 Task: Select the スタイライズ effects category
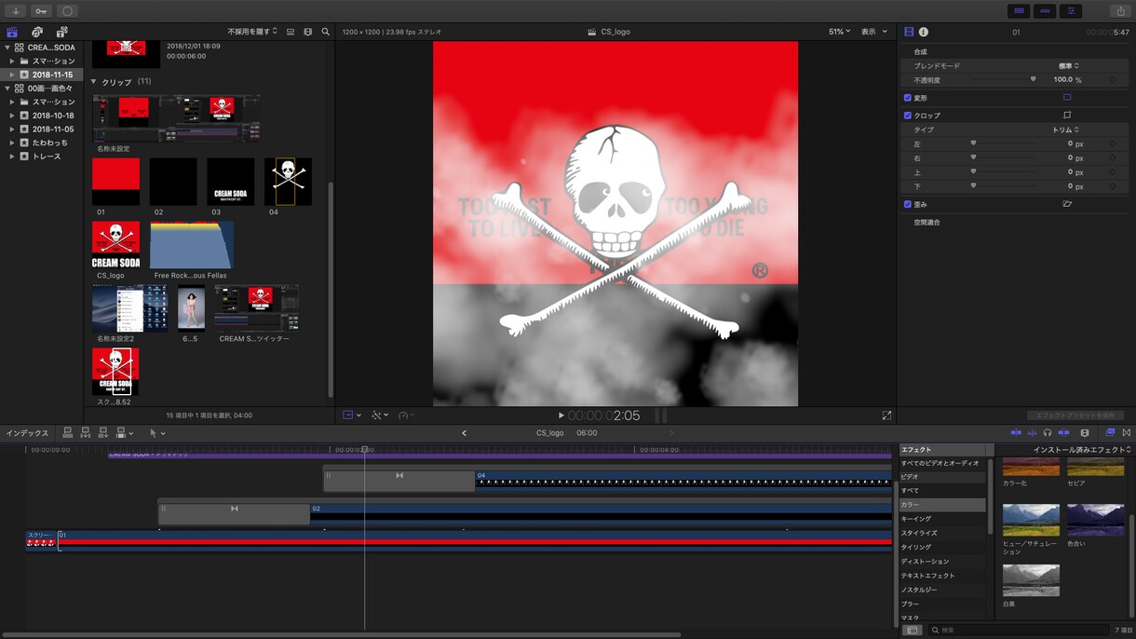point(942,533)
